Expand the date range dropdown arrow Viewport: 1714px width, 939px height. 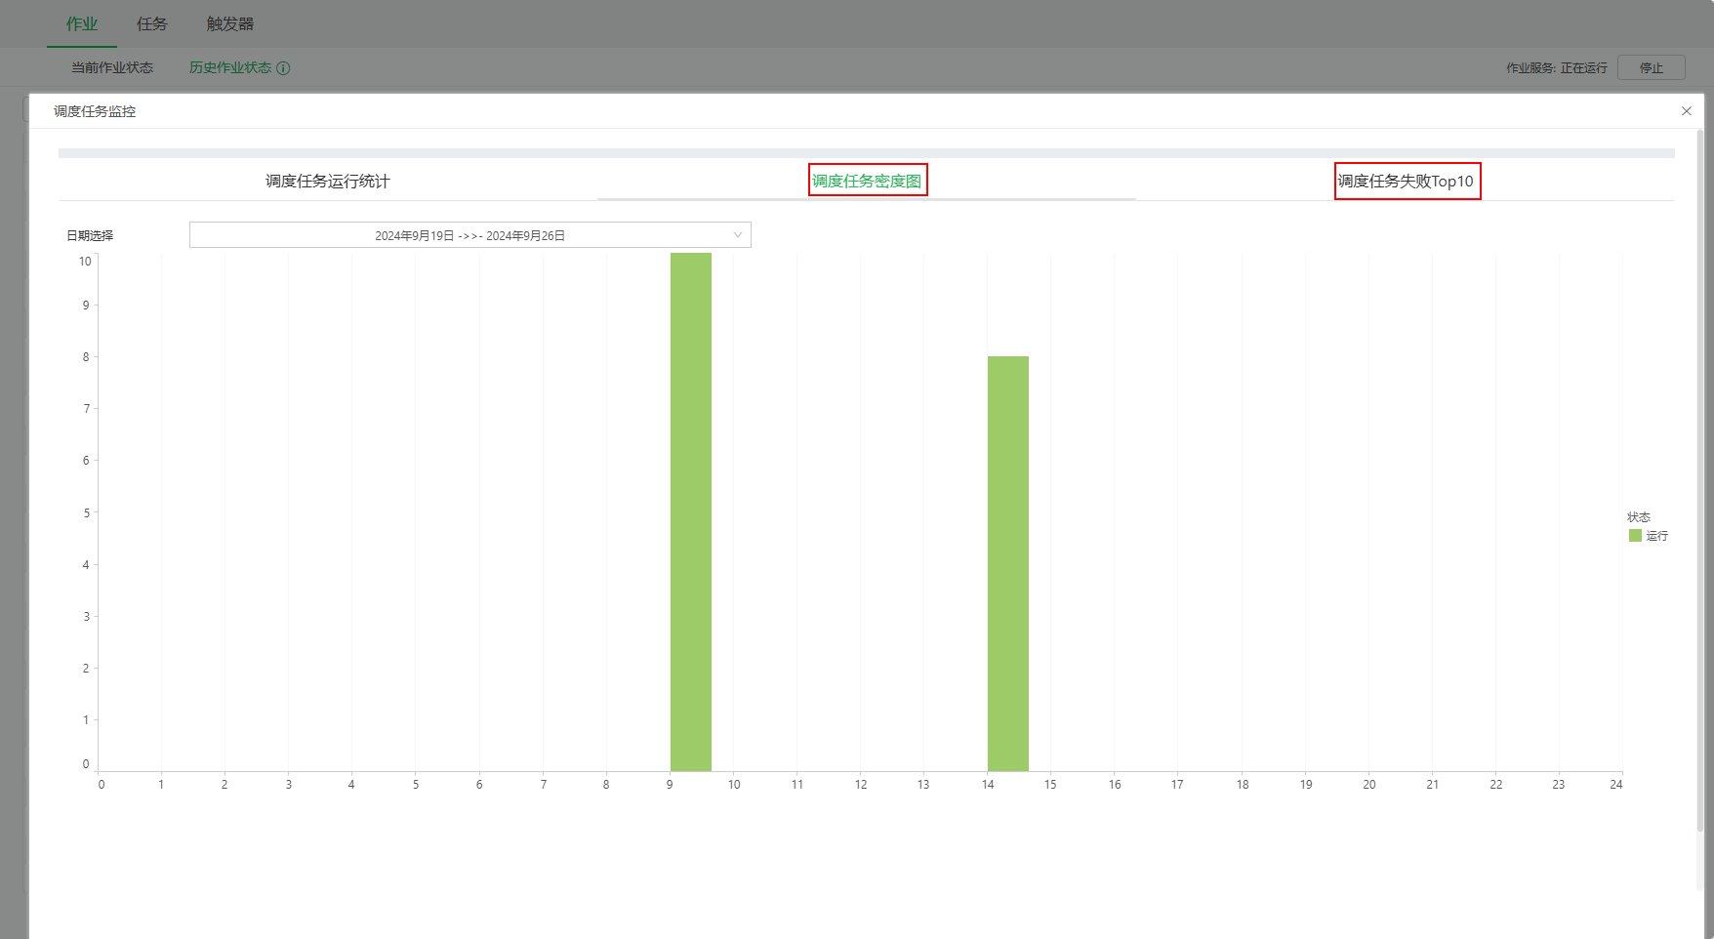(738, 235)
